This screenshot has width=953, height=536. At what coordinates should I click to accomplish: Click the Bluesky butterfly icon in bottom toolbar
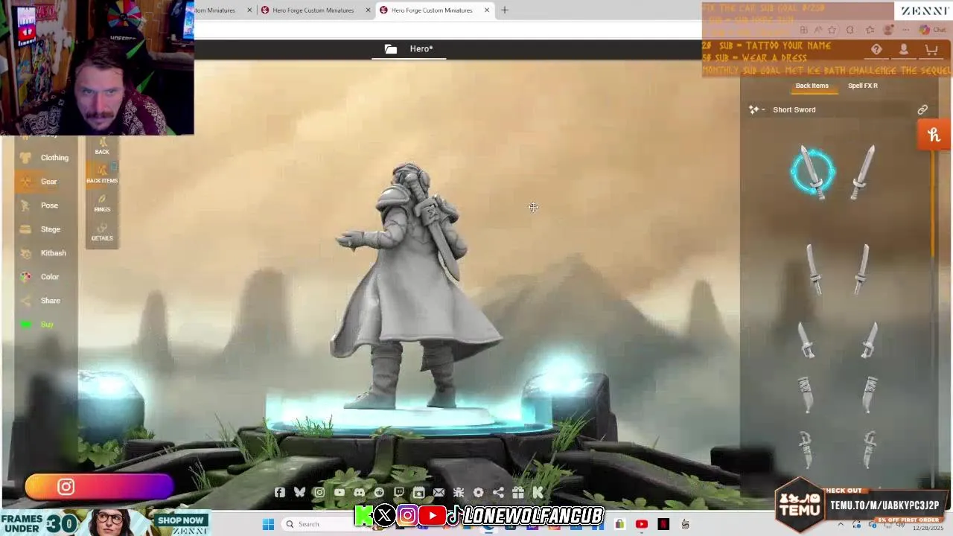pyautogui.click(x=299, y=492)
